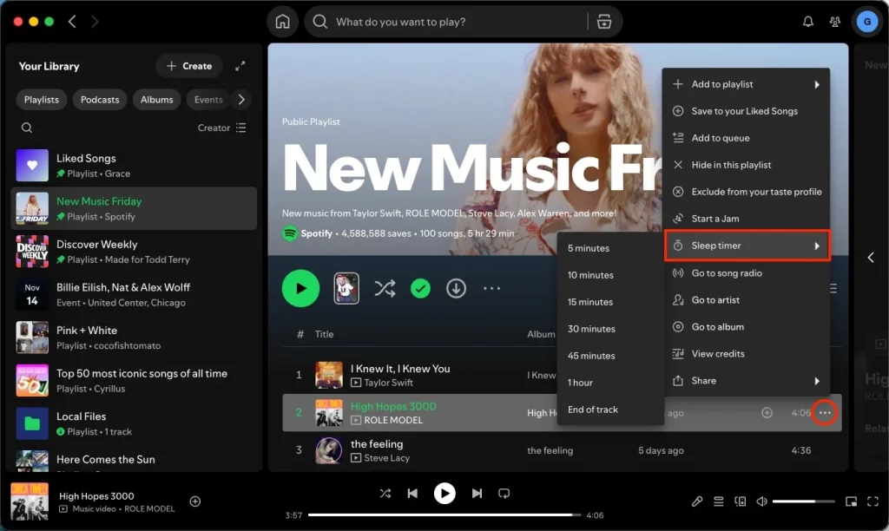Enter full screen mode icon

pyautogui.click(x=873, y=501)
